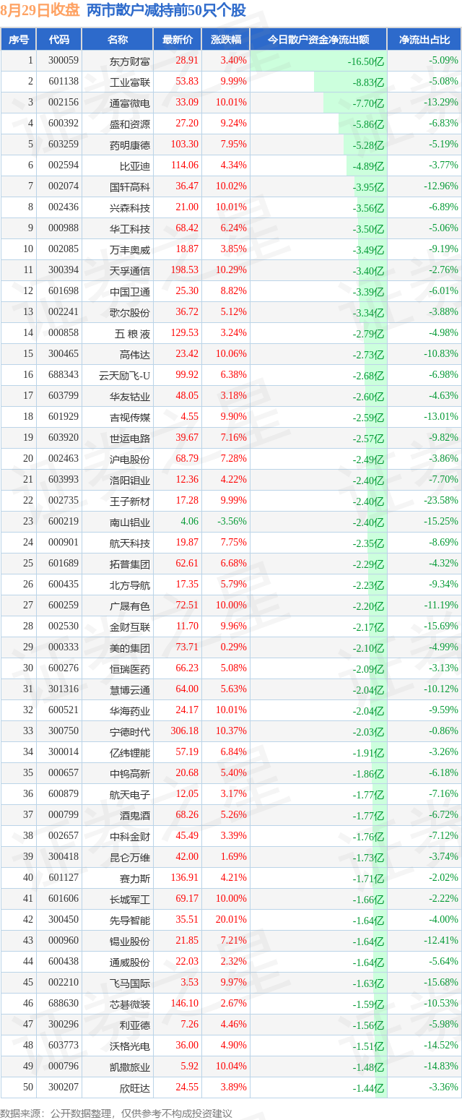
Task: Click stock name 锡业股份
Action: pos(130,942)
